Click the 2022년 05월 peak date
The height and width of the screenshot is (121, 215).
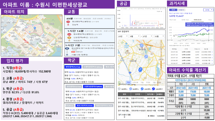193,88
